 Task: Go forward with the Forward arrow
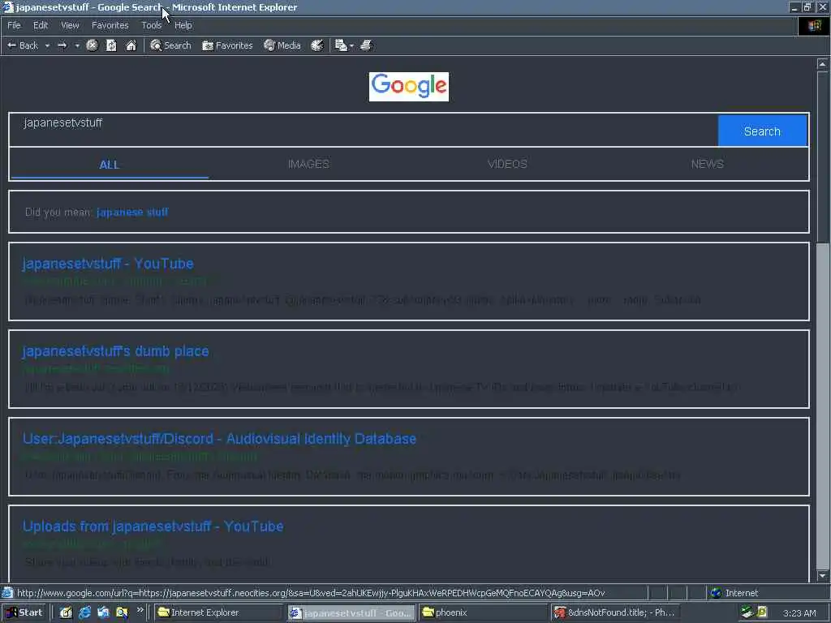point(62,45)
